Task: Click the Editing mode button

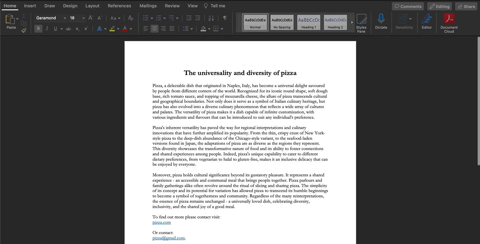Action: [x=440, y=6]
